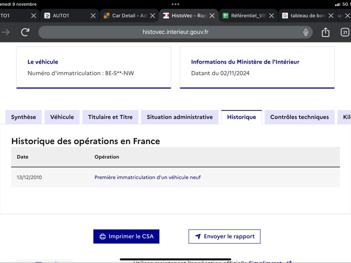The width and height of the screenshot is (351, 263).
Task: Click the Le véhicule heading
Action: coord(43,62)
